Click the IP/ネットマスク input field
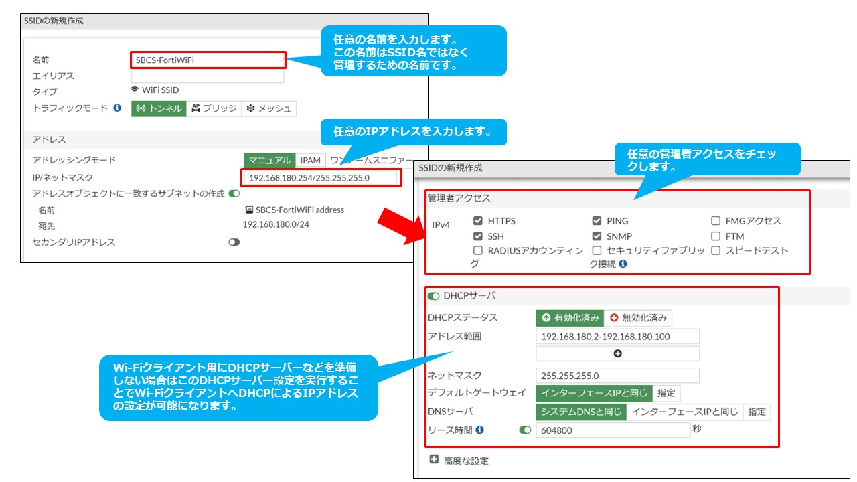Image resolution: width=857 pixels, height=482 pixels. [321, 178]
